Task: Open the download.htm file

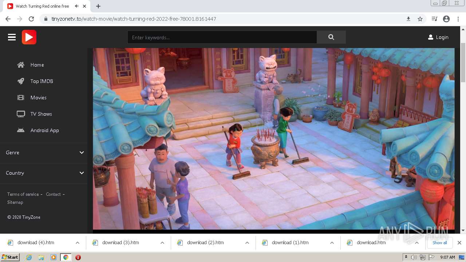Action: (x=371, y=243)
